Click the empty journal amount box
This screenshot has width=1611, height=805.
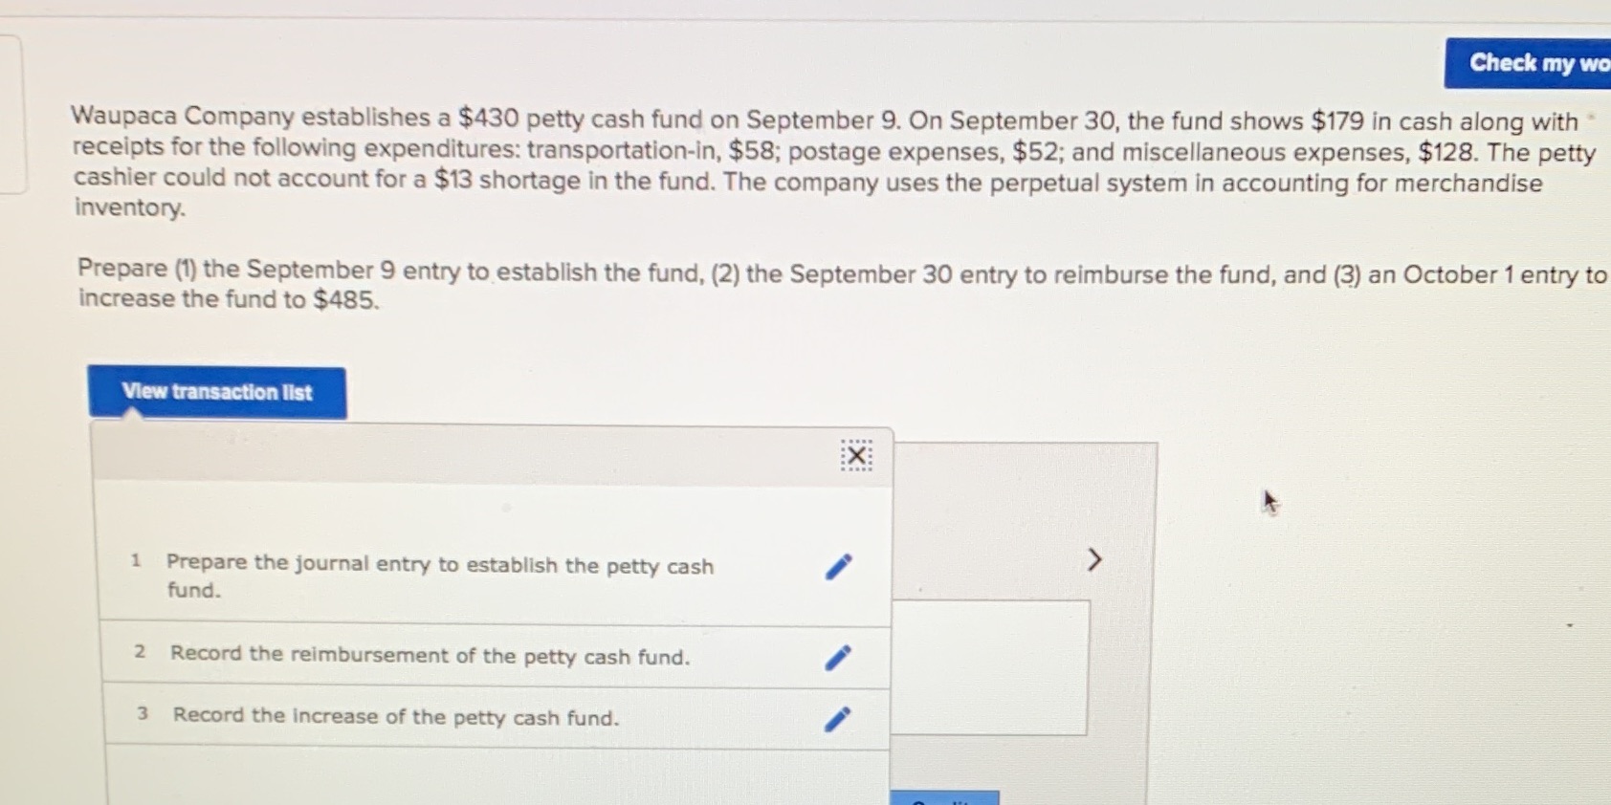(990, 669)
